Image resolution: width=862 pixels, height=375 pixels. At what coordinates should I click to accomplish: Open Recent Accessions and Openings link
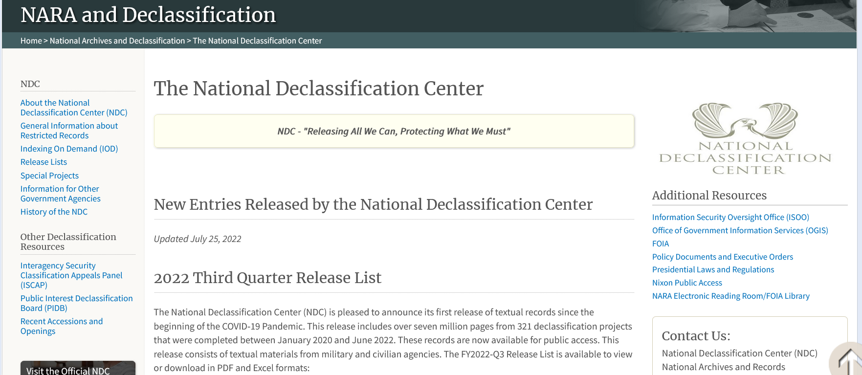(x=62, y=326)
